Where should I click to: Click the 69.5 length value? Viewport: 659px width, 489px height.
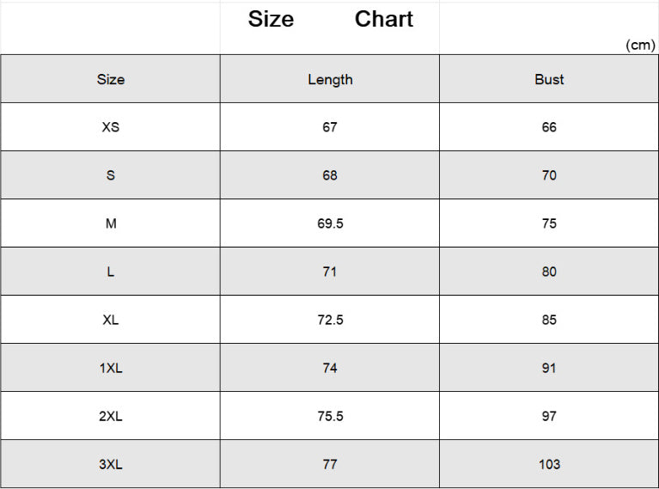pyautogui.click(x=330, y=223)
